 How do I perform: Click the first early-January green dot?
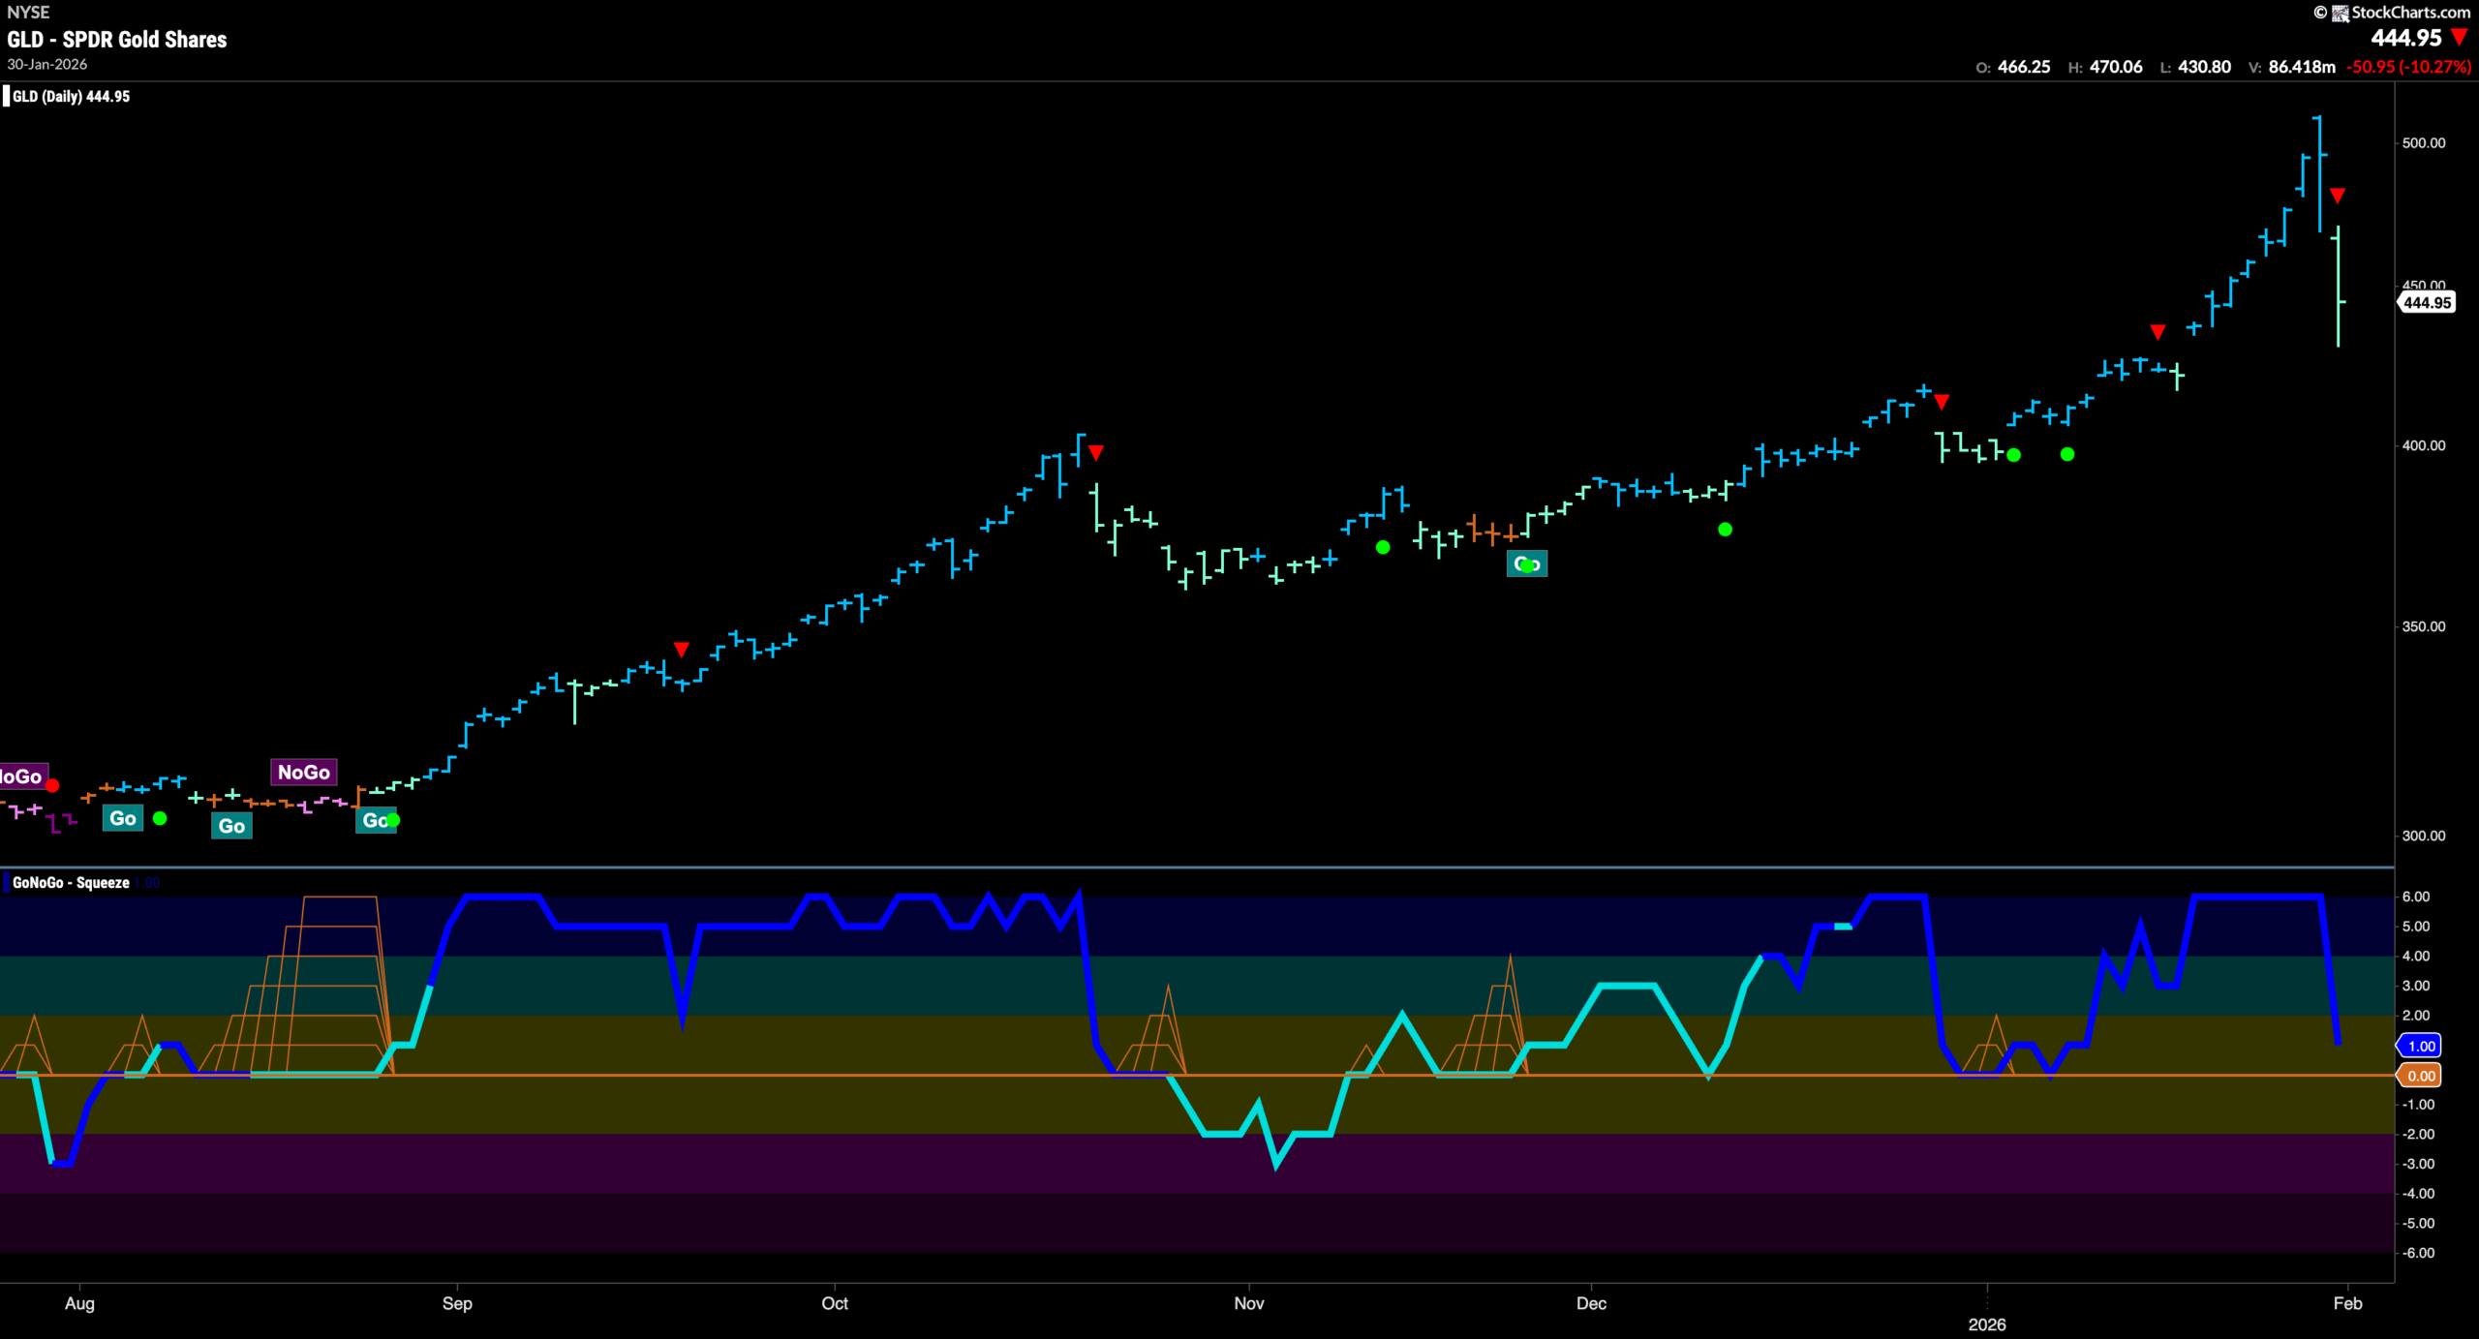coord(2014,455)
